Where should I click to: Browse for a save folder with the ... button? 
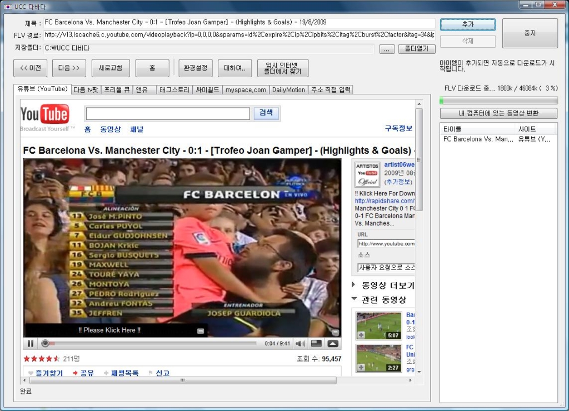387,49
